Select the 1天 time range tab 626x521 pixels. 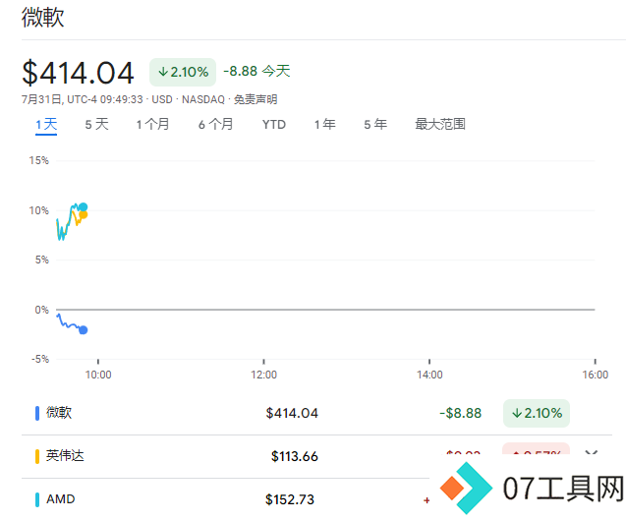(x=46, y=125)
